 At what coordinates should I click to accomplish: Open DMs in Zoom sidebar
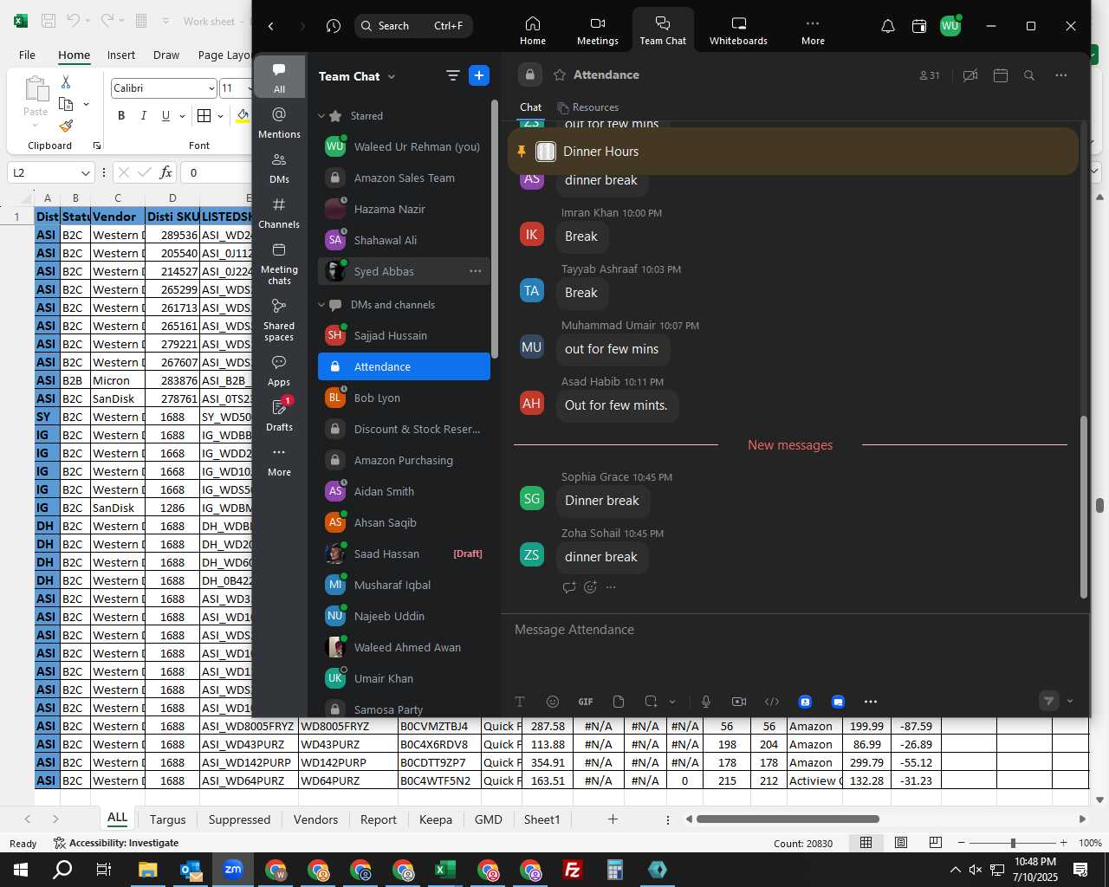coord(279,167)
